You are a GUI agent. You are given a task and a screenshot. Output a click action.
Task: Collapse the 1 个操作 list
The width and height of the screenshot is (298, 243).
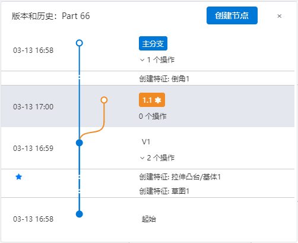[x=157, y=59]
